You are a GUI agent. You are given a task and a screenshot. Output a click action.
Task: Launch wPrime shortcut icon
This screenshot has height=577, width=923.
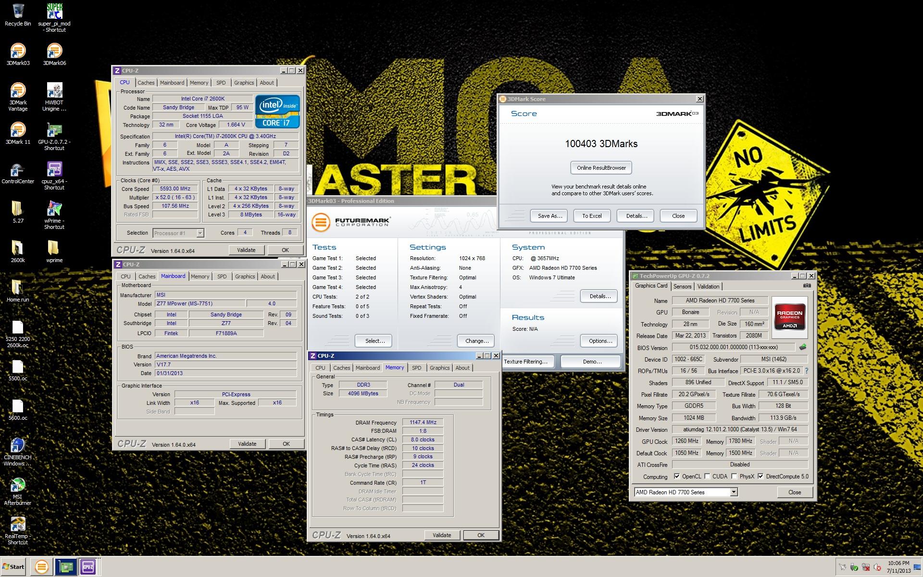coord(54,215)
